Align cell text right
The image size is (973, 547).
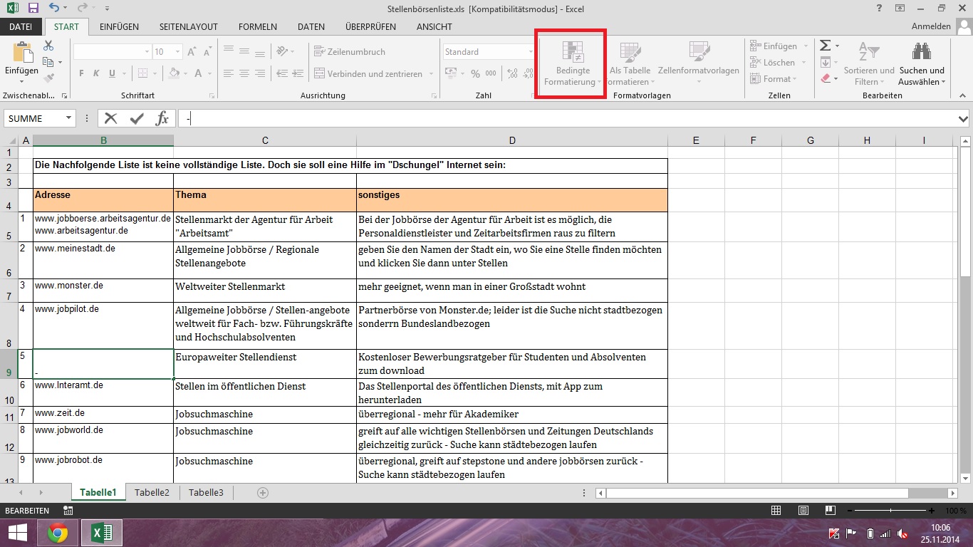260,73
